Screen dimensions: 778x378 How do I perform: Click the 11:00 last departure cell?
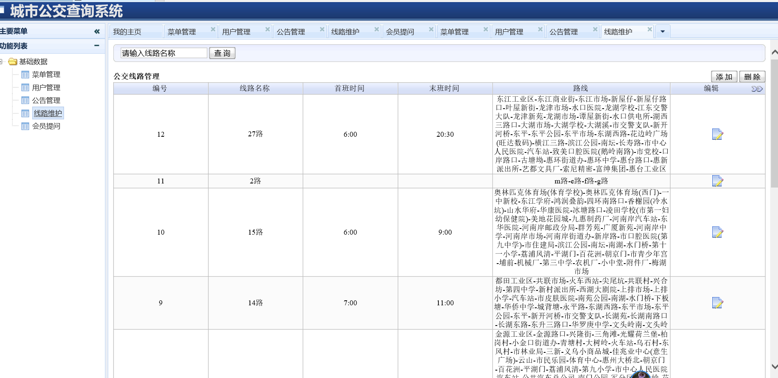pos(445,303)
